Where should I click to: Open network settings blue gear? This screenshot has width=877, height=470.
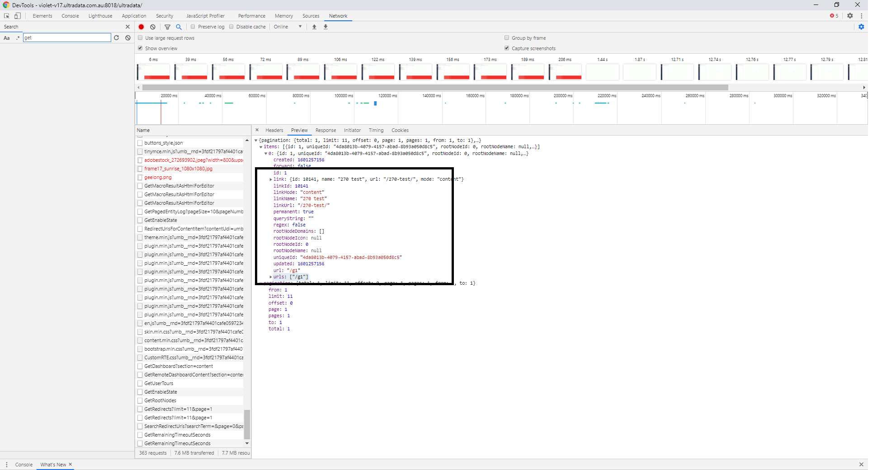click(x=861, y=27)
